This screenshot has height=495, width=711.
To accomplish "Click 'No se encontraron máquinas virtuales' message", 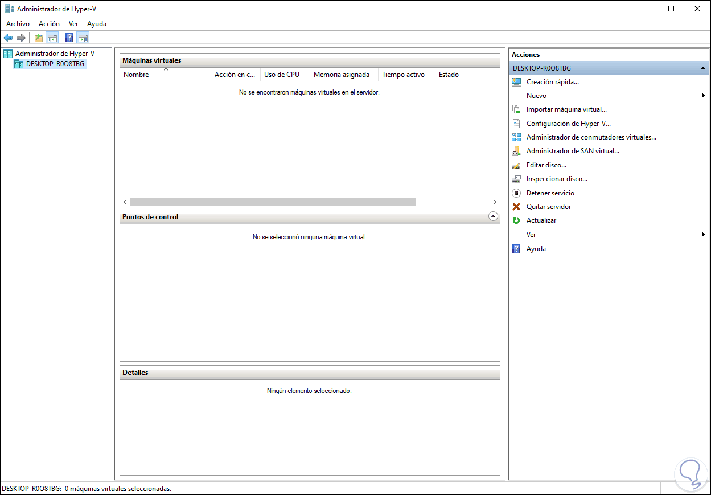I will tap(309, 92).
